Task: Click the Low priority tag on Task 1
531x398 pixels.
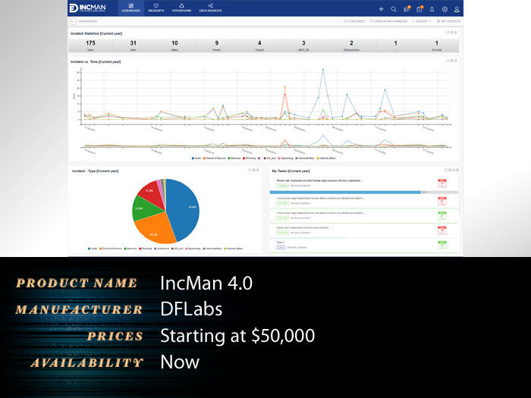Action: click(281, 247)
